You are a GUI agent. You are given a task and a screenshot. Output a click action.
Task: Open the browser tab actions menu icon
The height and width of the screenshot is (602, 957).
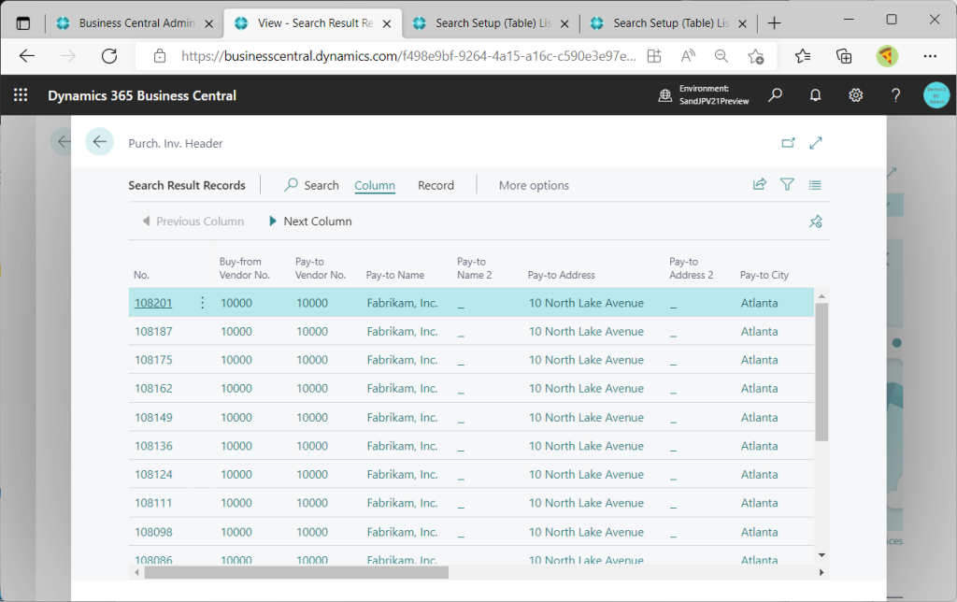pos(23,23)
